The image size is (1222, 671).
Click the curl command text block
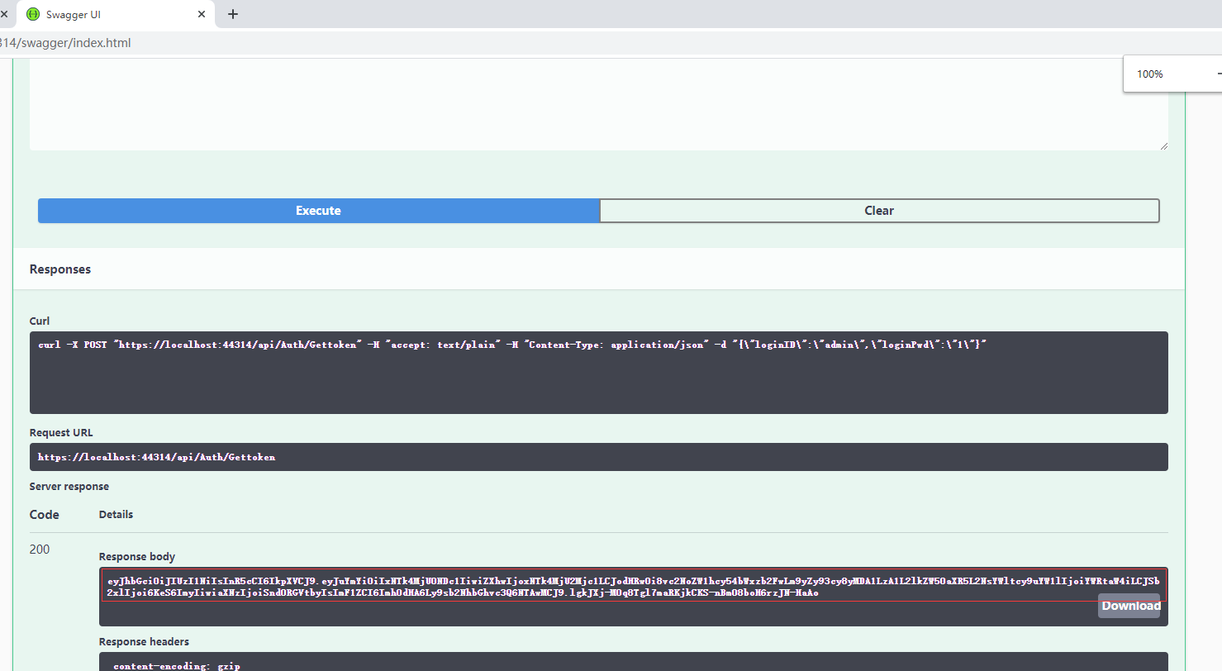tap(599, 373)
